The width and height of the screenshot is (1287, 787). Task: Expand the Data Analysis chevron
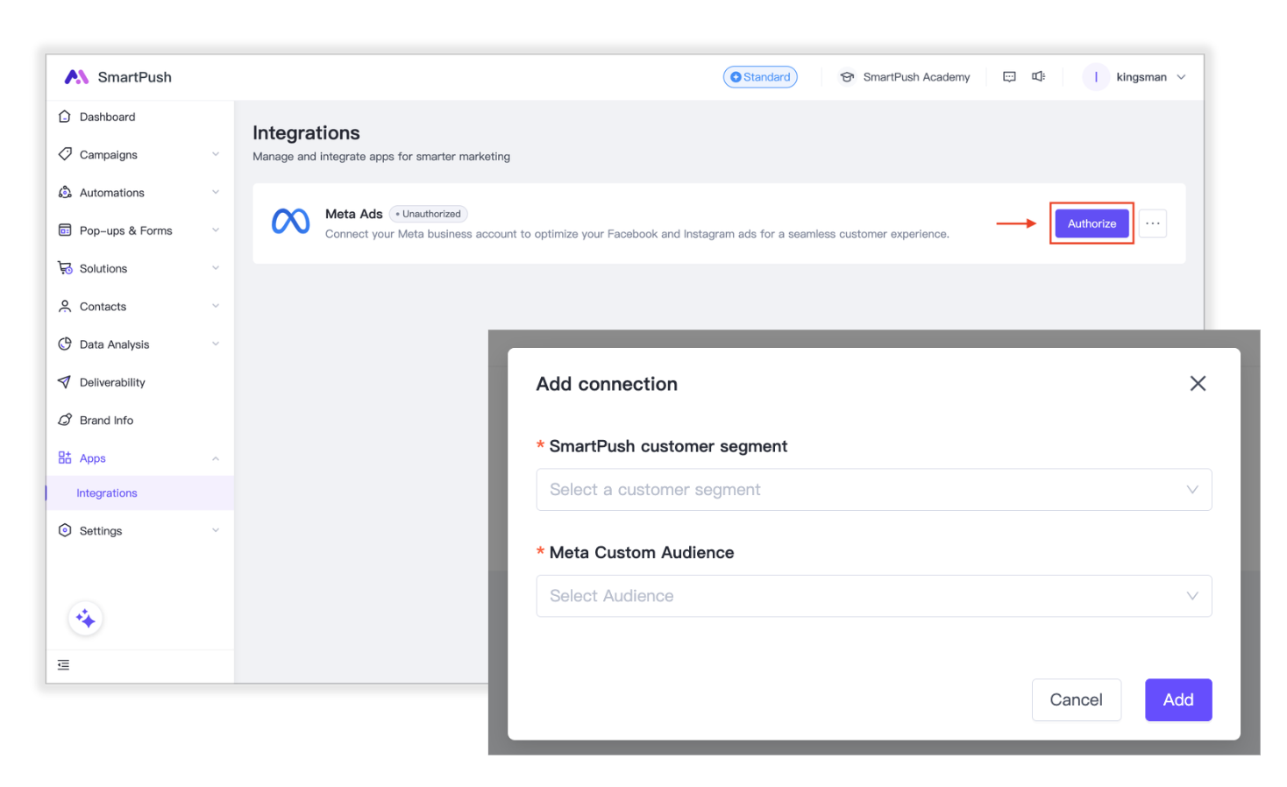pyautogui.click(x=216, y=344)
